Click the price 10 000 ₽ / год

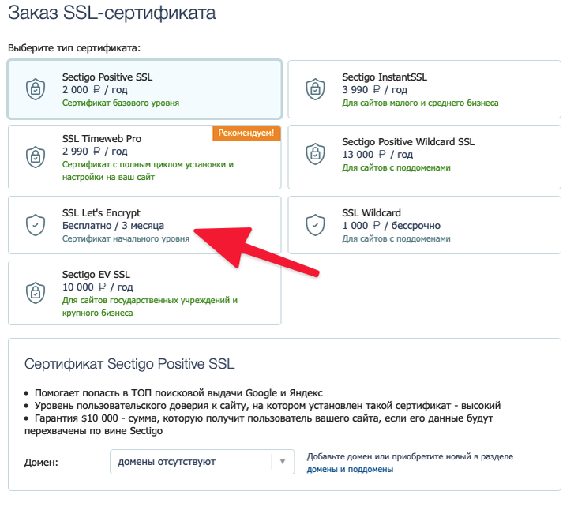coord(98,287)
